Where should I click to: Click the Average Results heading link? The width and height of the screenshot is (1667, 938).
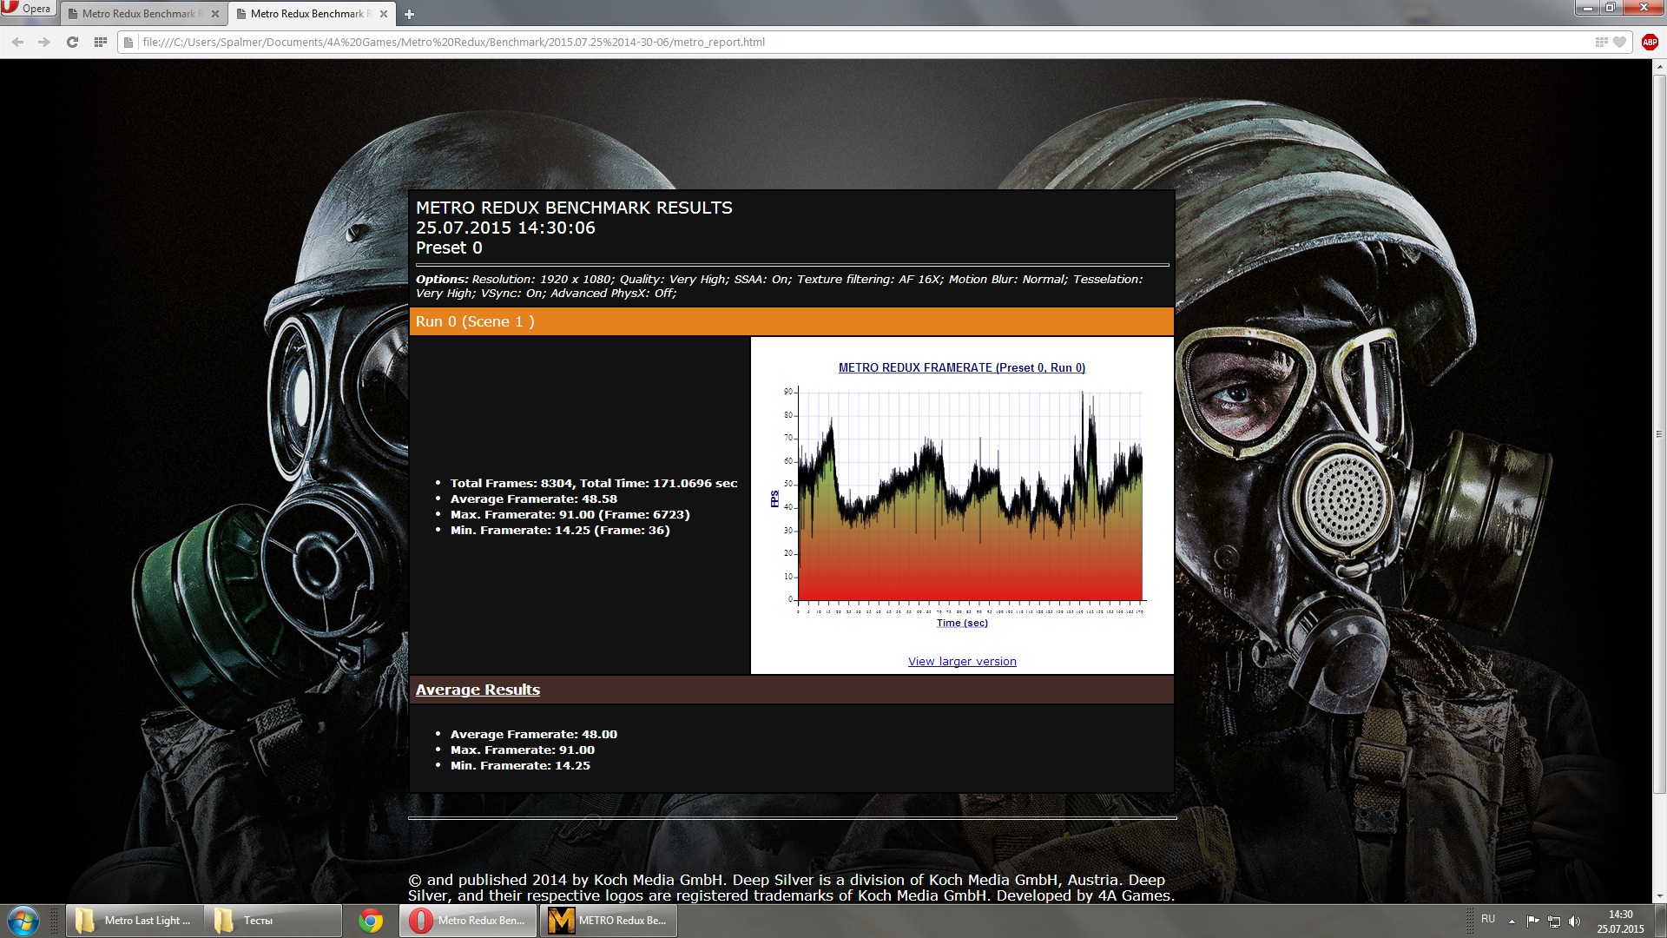(x=478, y=690)
